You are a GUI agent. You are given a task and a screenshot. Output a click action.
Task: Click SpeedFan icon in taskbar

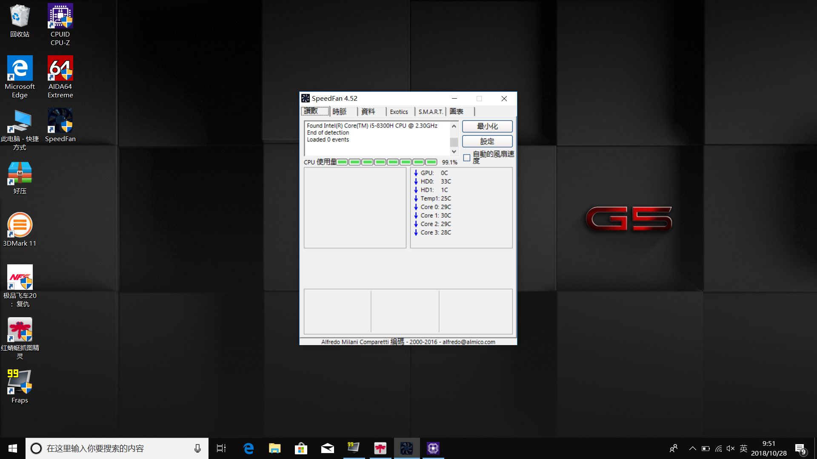click(x=406, y=448)
